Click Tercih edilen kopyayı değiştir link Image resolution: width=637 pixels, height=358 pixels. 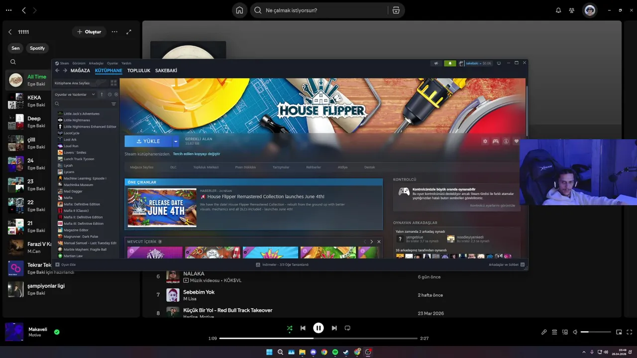click(196, 154)
